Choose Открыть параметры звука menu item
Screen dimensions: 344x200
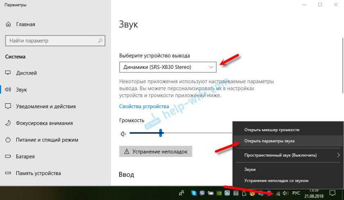click(x=269, y=141)
